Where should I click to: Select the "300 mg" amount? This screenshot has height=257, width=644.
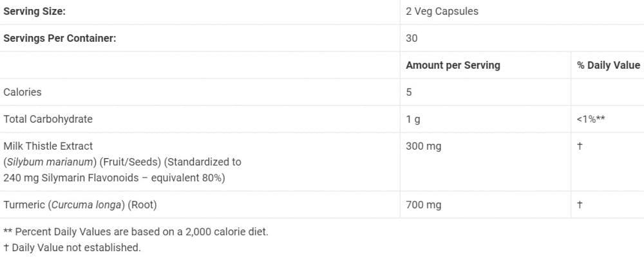click(x=424, y=146)
